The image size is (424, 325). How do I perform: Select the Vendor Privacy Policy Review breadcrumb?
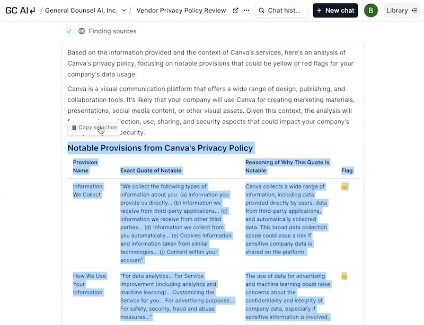[x=181, y=11]
